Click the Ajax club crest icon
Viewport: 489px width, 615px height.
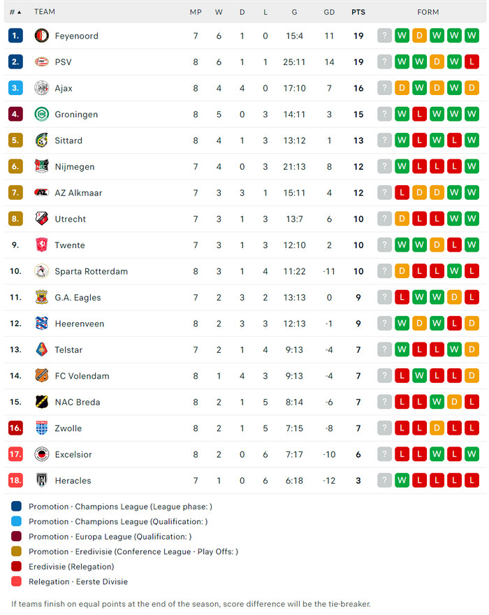pos(42,88)
